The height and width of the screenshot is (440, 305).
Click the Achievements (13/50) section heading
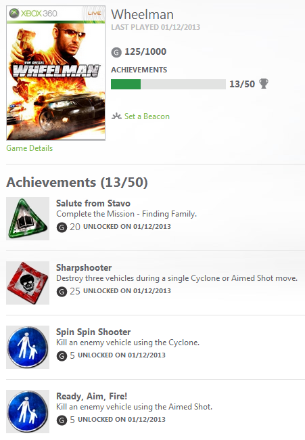[77, 182]
